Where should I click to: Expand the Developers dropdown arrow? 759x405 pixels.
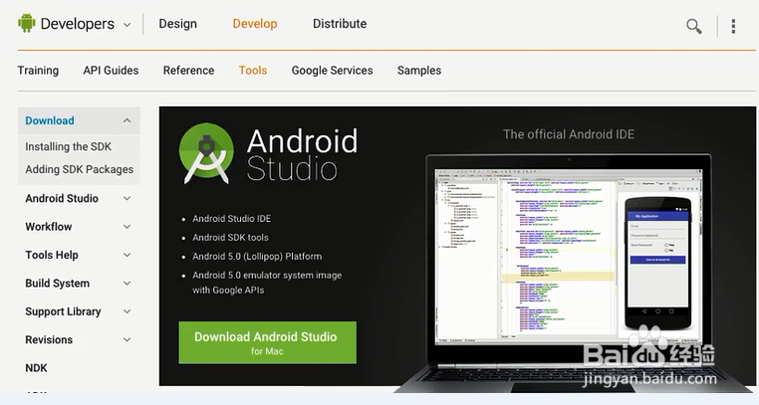coord(126,25)
